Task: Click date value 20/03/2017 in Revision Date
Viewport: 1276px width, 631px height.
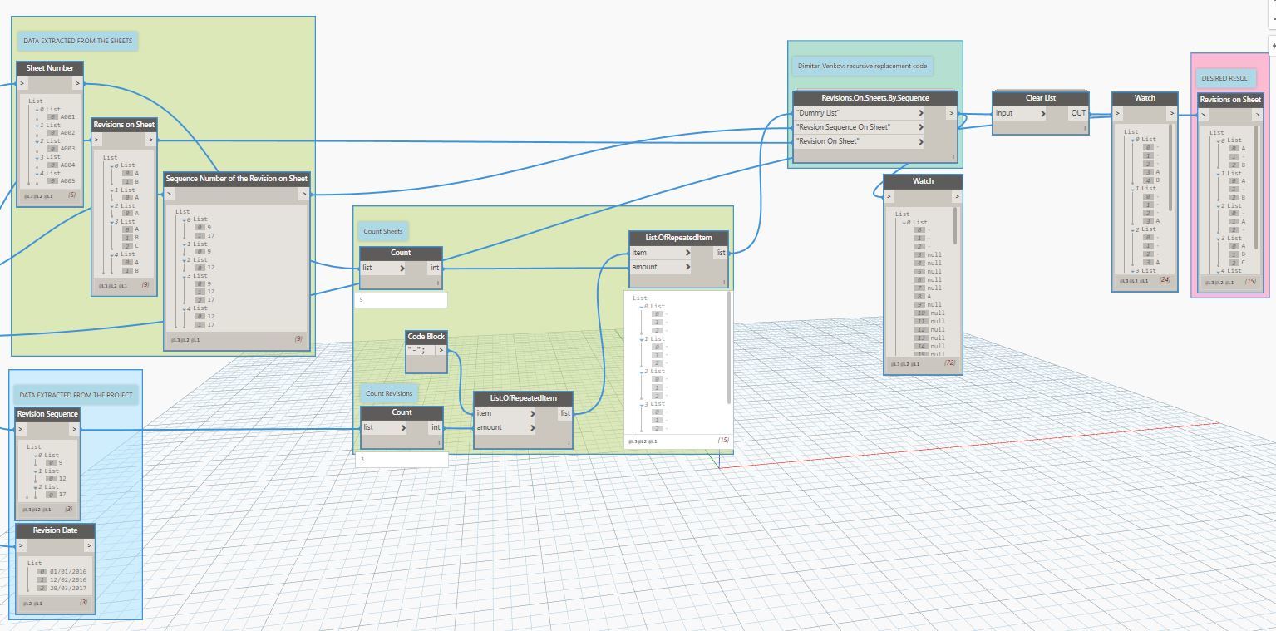Action: [x=68, y=588]
